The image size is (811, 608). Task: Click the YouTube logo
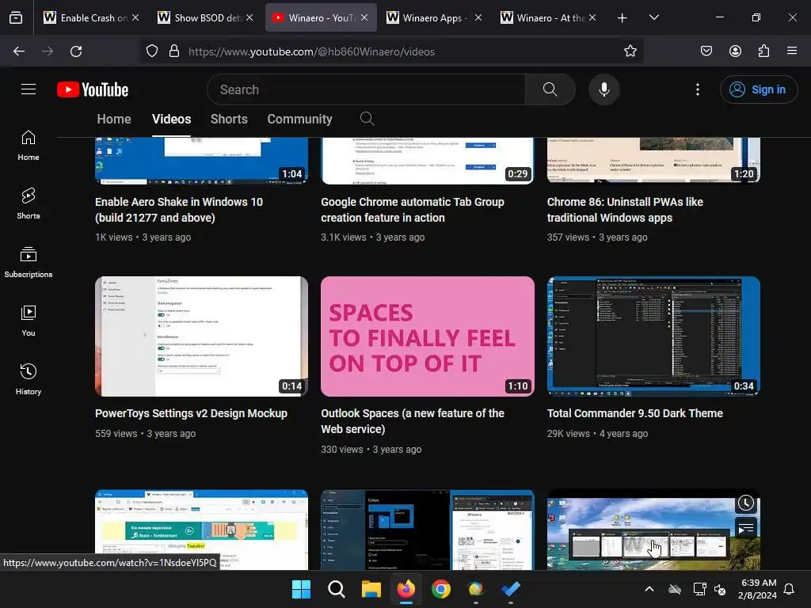[93, 89]
